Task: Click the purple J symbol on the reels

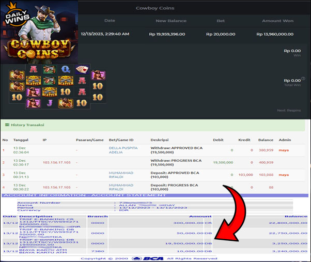Action: [x=50, y=103]
